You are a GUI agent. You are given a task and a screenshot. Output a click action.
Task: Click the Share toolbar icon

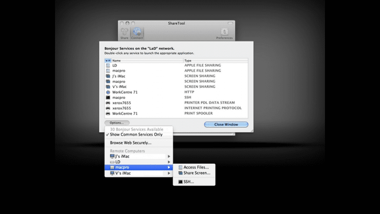click(124, 34)
